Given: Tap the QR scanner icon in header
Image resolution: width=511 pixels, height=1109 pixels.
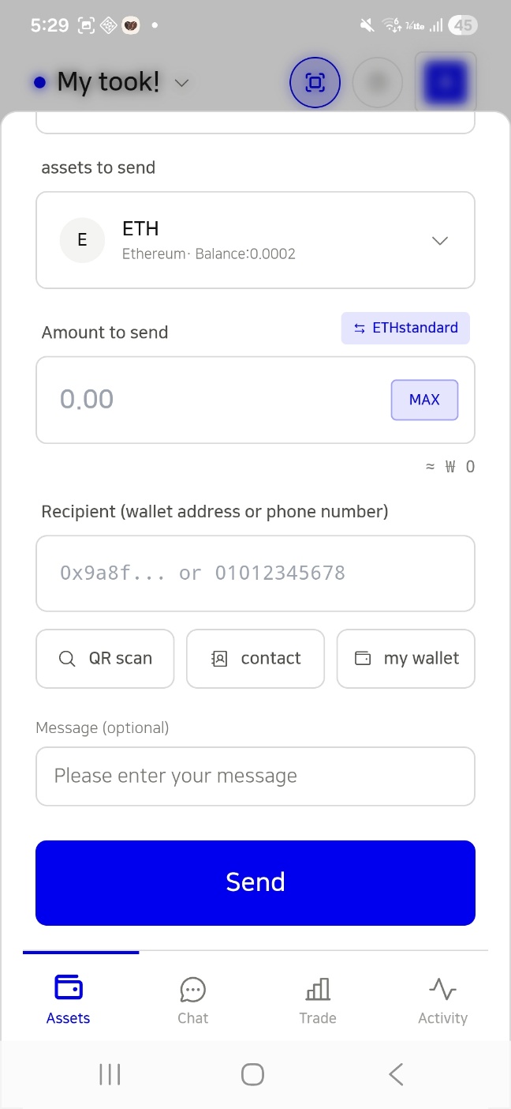Looking at the screenshot, I should coord(315,82).
